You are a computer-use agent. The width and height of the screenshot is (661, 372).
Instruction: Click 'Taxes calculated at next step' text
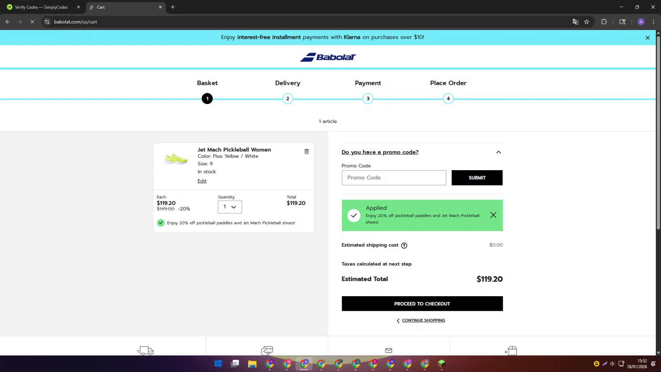(x=376, y=264)
